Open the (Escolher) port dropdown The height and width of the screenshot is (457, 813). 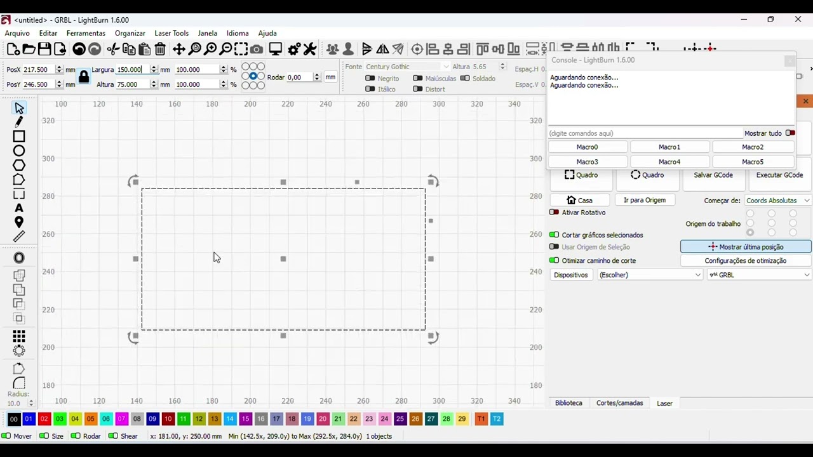pyautogui.click(x=650, y=275)
